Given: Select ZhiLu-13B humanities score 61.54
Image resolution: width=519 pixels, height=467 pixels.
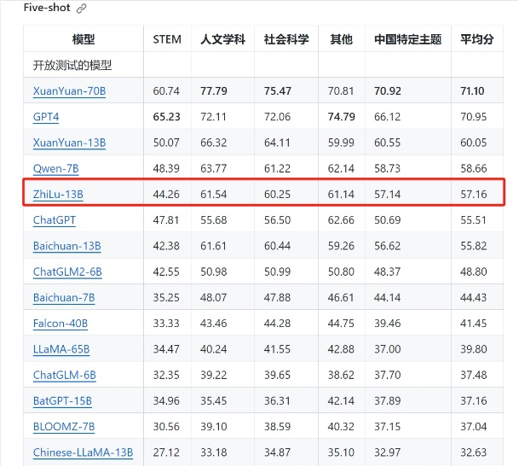Looking at the screenshot, I should point(214,194).
